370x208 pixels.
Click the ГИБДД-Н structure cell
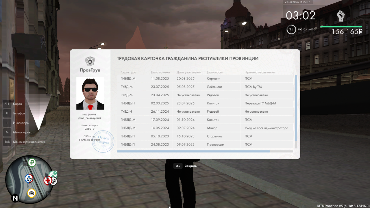click(x=128, y=103)
